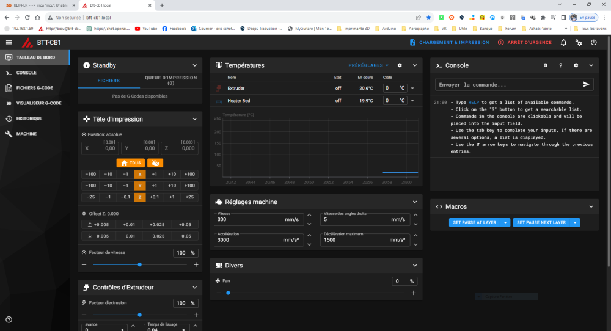Click the power menu icon
Viewport: 611px width, 331px height.
pos(594,43)
